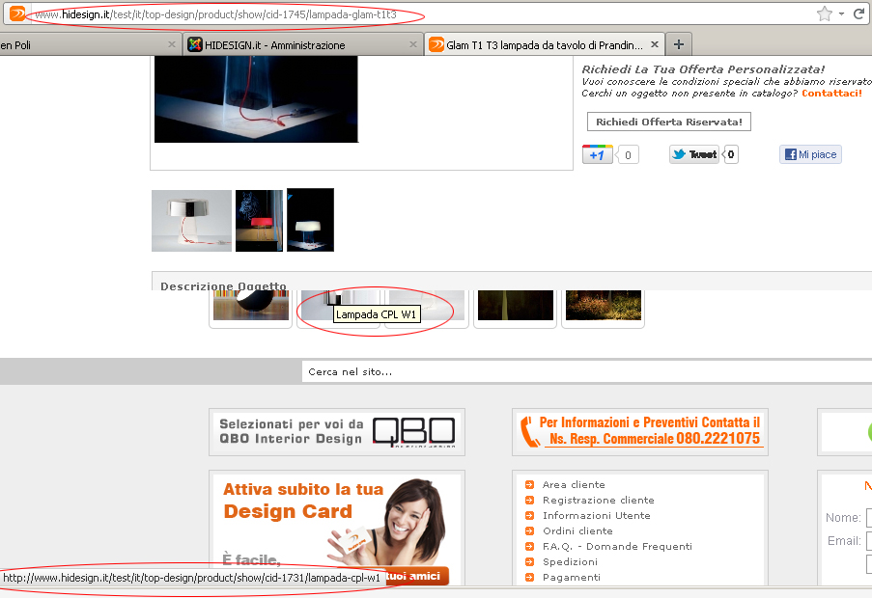The width and height of the screenshot is (872, 598).
Task: Close the 'en Poli' tab
Action: pyautogui.click(x=172, y=44)
